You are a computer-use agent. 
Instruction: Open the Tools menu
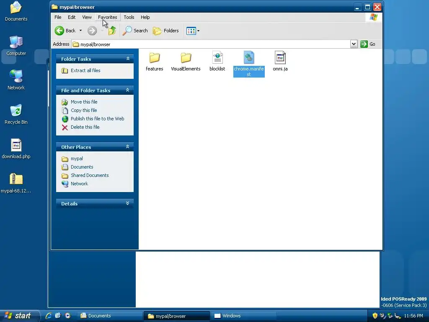click(129, 17)
